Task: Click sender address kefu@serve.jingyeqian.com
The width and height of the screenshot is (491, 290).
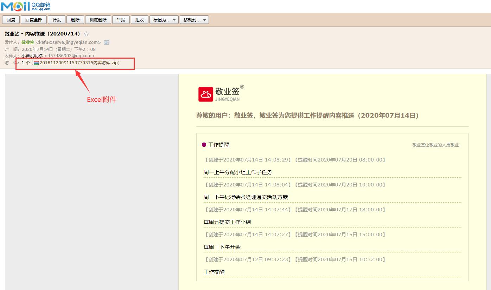Action: pos(69,42)
